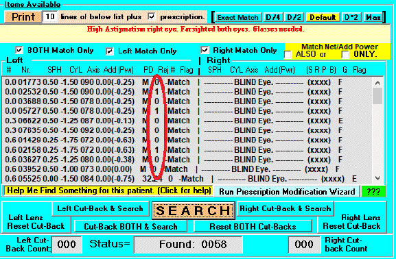This screenshot has width=396, height=259.
Task: Click the red astigmatism diagnosis message
Action: point(195,29)
